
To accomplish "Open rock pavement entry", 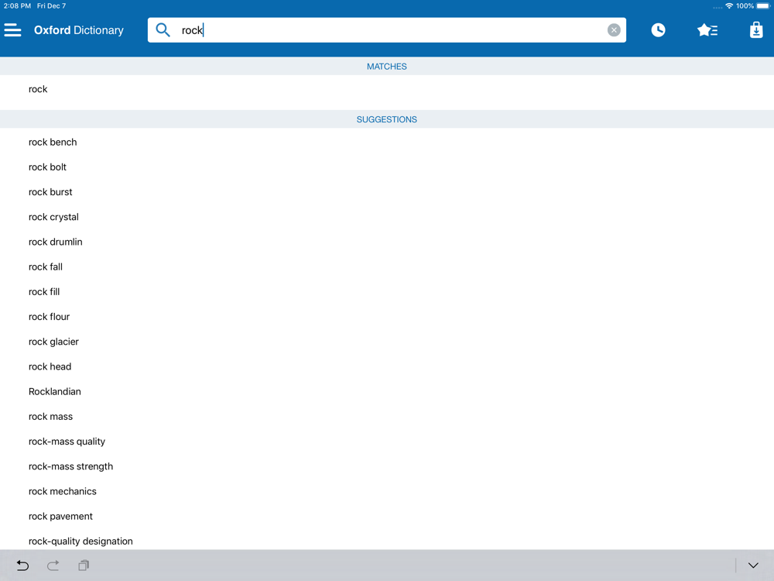I will [387, 516].
